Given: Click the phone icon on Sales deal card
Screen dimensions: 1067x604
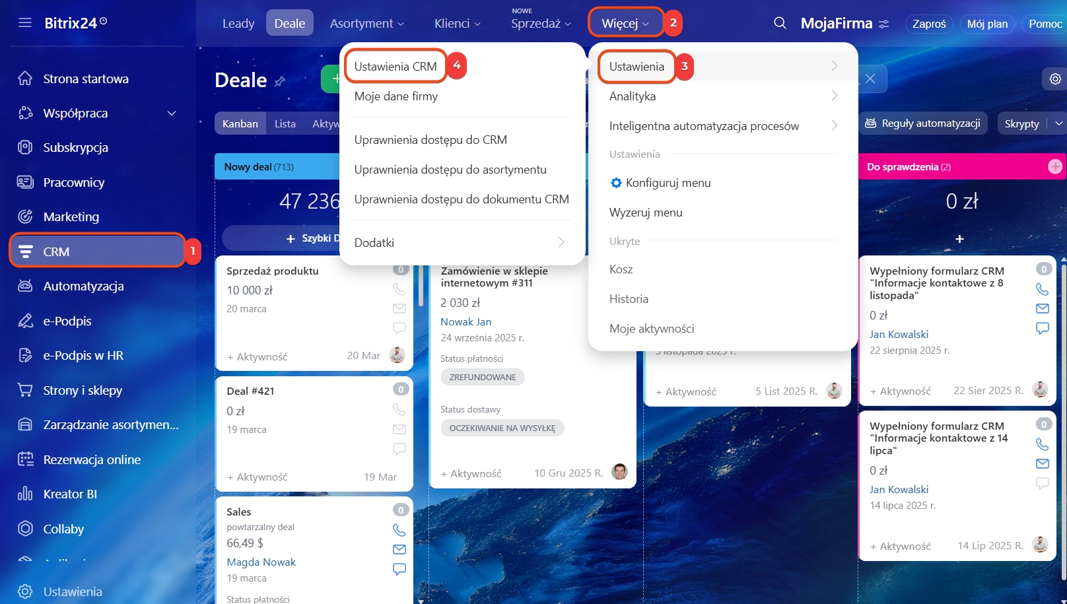Looking at the screenshot, I should coord(399,530).
